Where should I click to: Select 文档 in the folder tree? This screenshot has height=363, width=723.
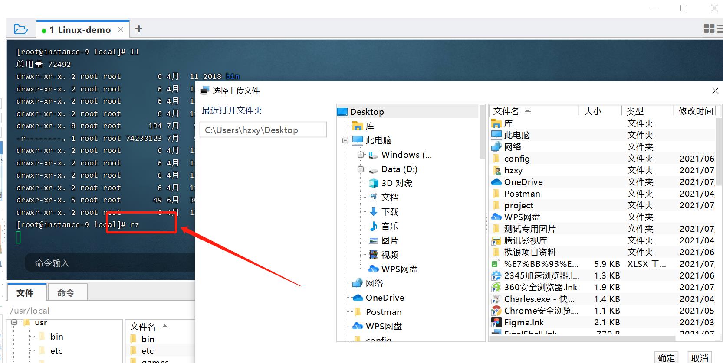point(389,198)
